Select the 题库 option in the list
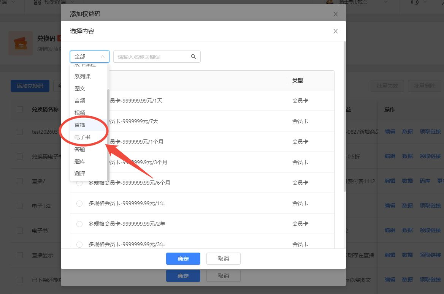 pos(80,161)
